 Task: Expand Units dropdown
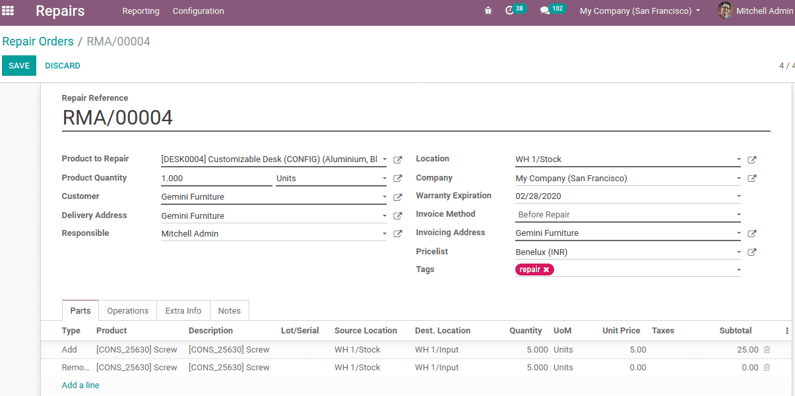coord(385,179)
